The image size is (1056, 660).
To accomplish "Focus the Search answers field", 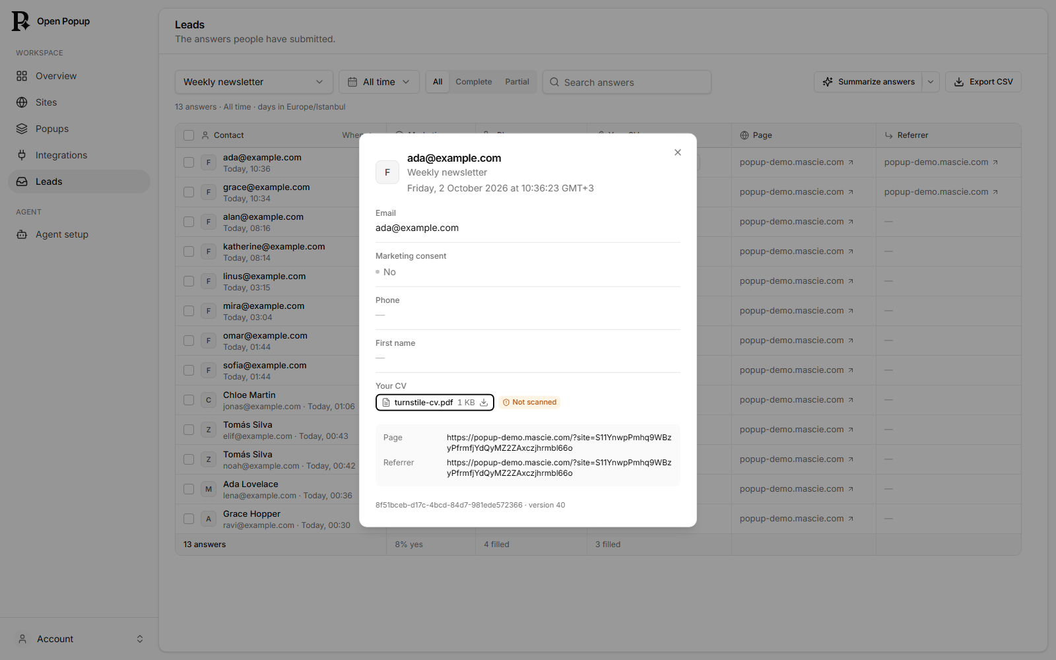I will tap(627, 82).
